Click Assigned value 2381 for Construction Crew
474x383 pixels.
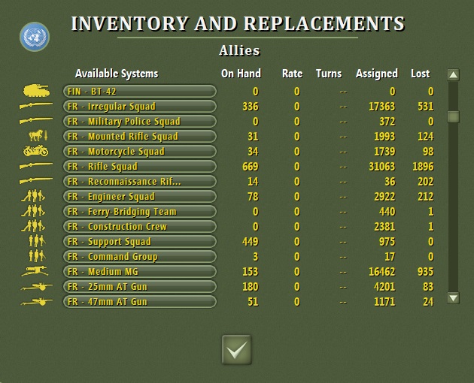point(384,227)
